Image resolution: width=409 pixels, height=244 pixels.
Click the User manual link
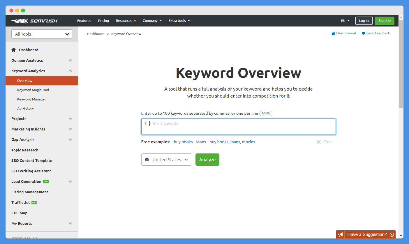point(346,33)
